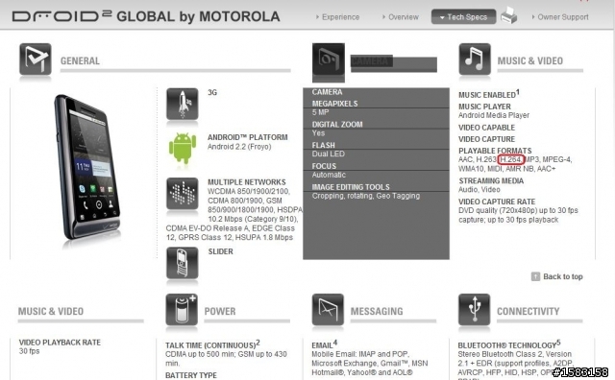Click the PLAYABLE FORMATS label
Image resolution: width=615 pixels, height=380 pixels.
(495, 151)
